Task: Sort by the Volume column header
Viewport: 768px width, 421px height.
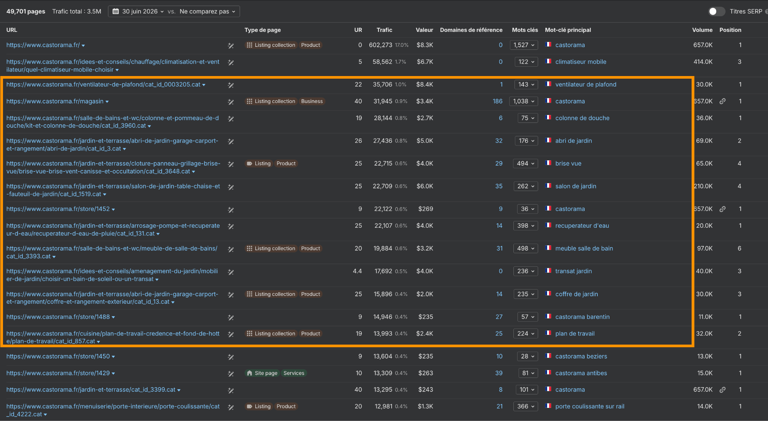Action: tap(702, 30)
